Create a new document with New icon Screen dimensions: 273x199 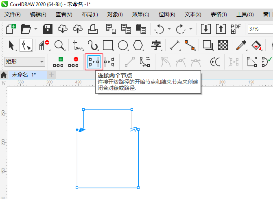(11, 29)
